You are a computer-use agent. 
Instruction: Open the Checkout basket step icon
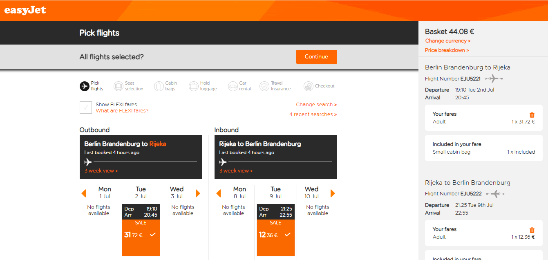tap(309, 86)
